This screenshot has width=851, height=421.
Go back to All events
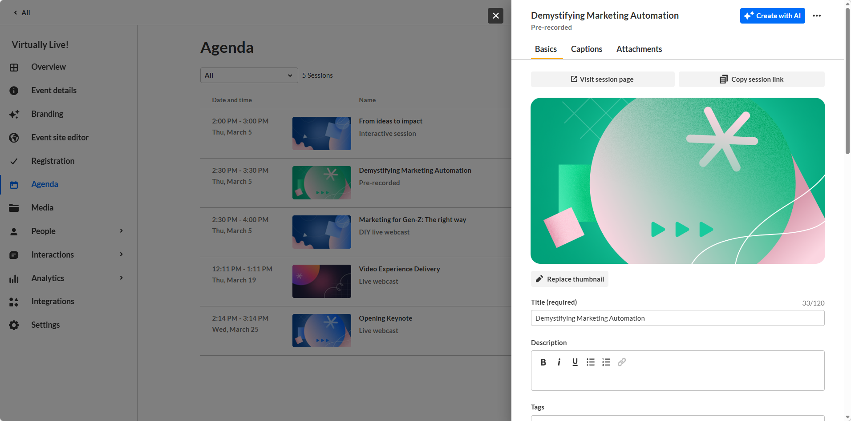pos(22,12)
